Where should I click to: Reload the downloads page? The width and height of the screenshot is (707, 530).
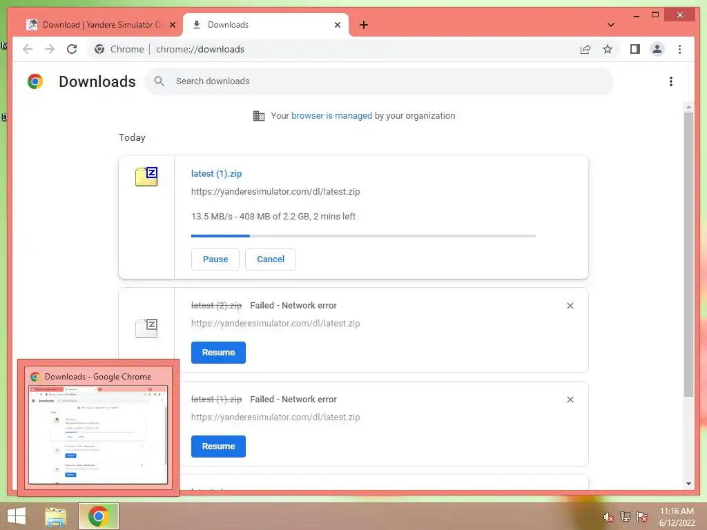pos(72,49)
